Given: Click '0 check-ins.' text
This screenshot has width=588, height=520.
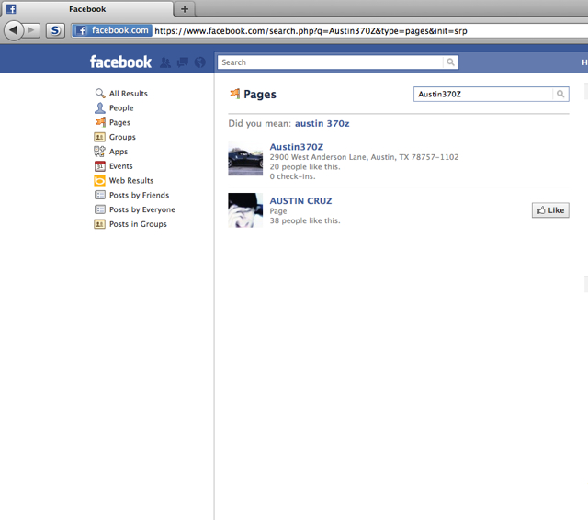Looking at the screenshot, I should (x=292, y=176).
